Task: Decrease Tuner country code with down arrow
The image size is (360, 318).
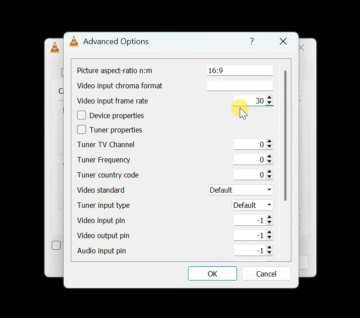Action: (269, 177)
